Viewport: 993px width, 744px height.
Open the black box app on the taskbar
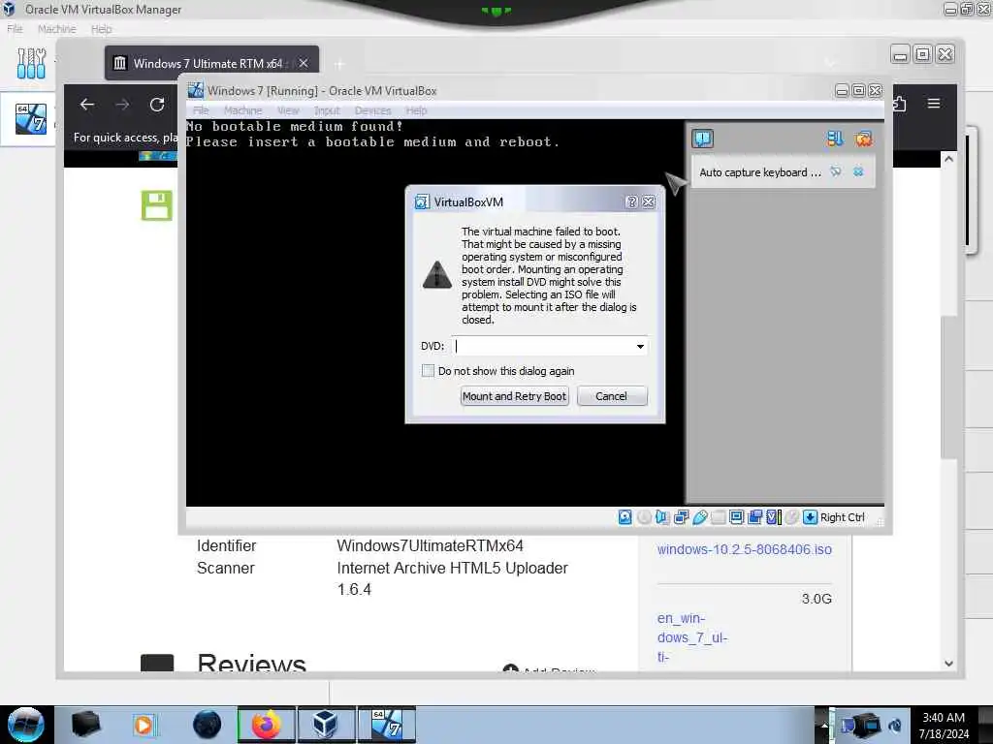86,725
